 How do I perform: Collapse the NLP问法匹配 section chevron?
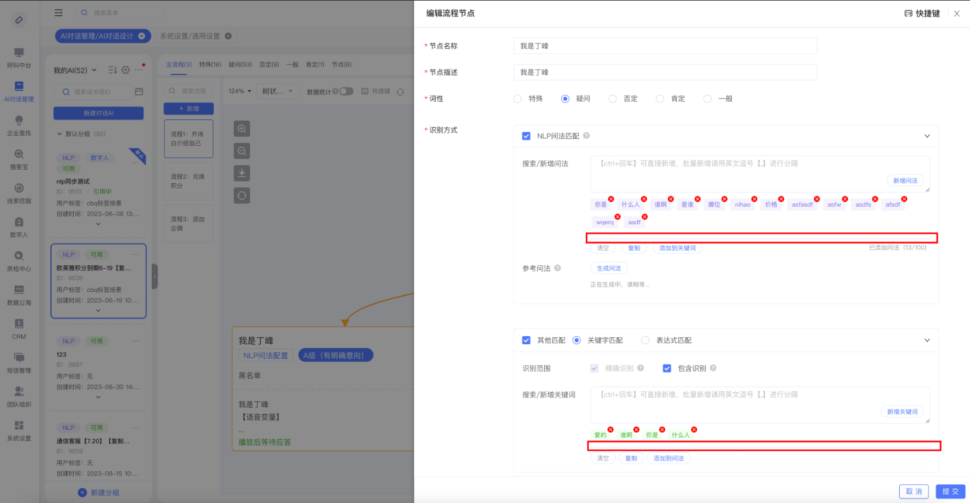point(927,136)
